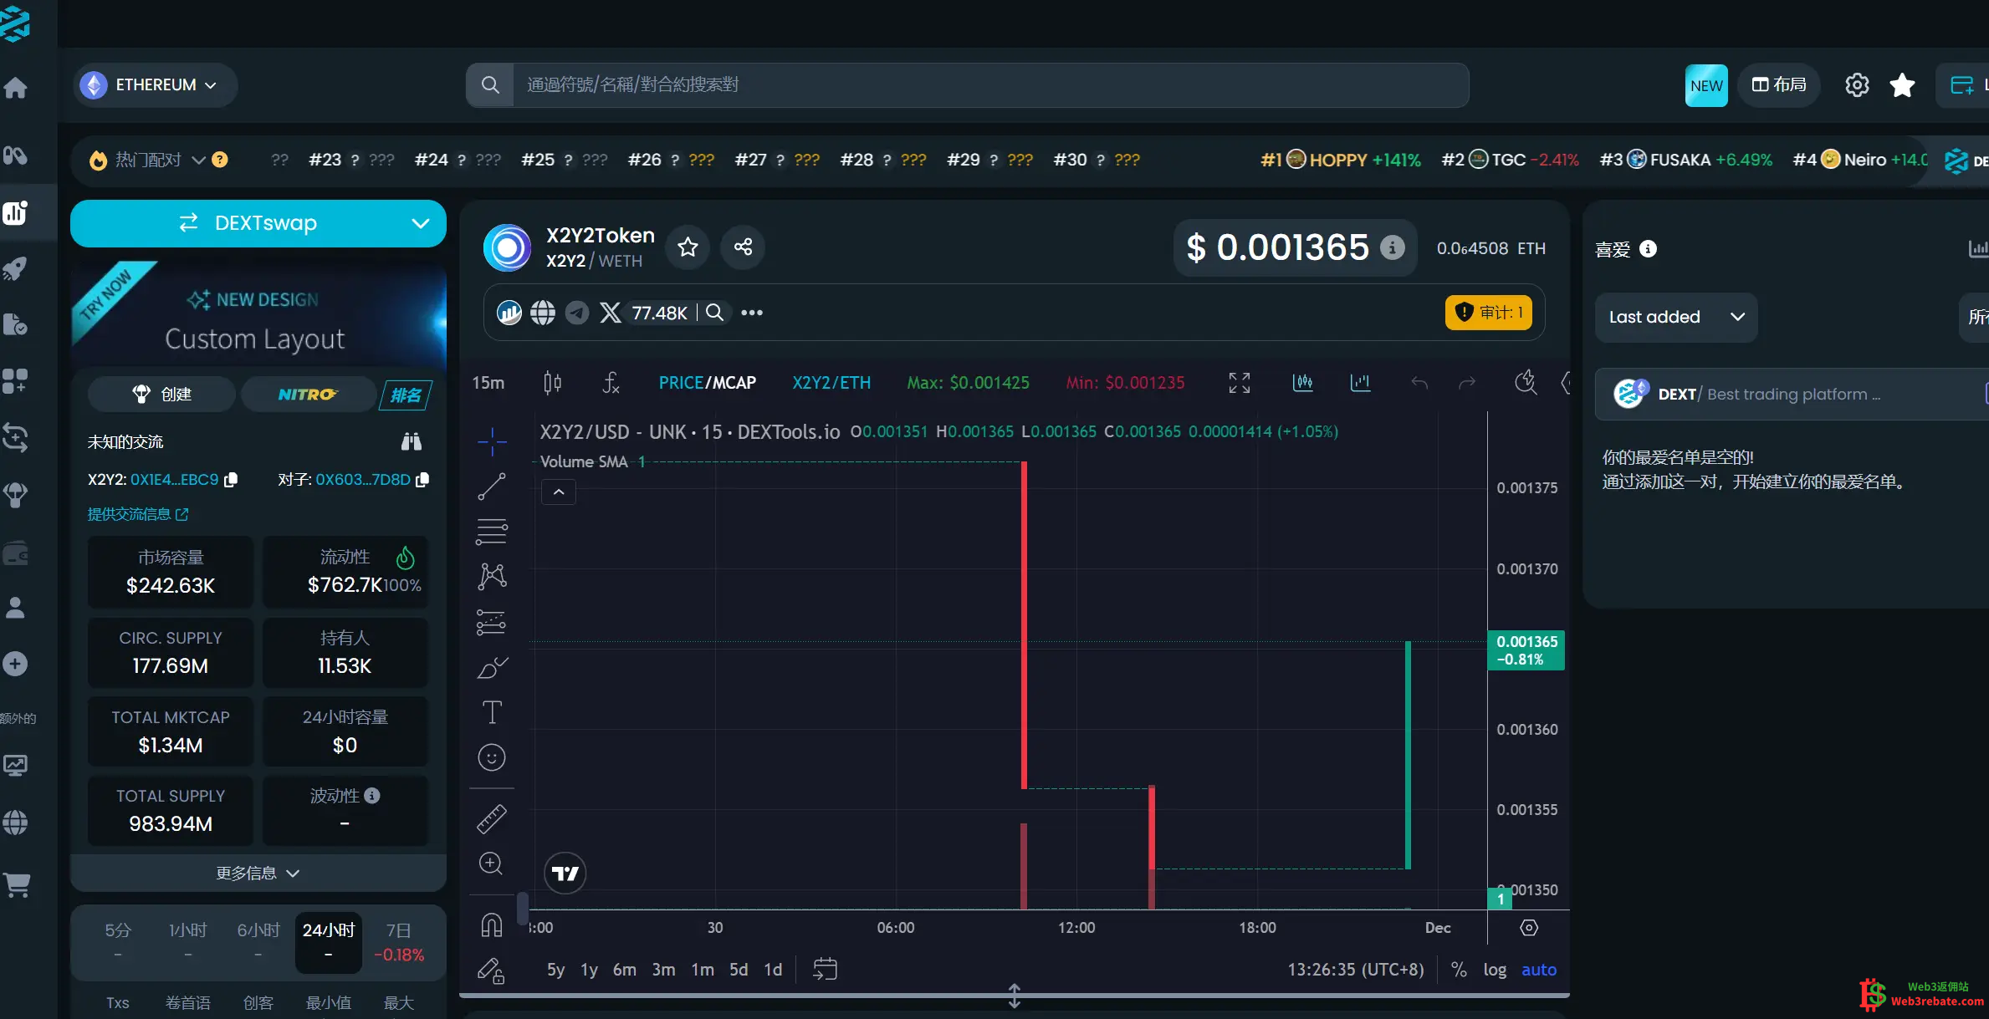Open chart fullscreen mode icon
This screenshot has width=1989, height=1019.
[1239, 383]
